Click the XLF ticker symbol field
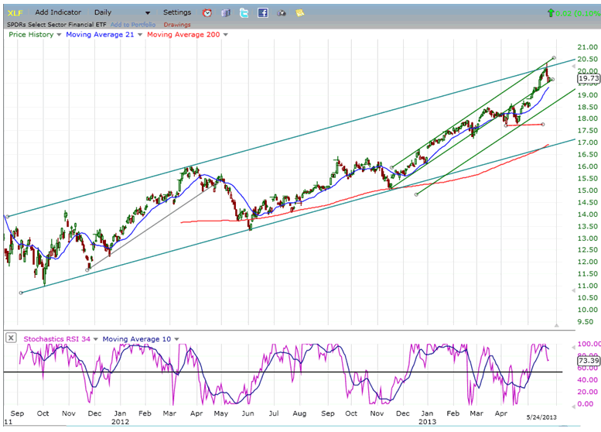 (15, 12)
